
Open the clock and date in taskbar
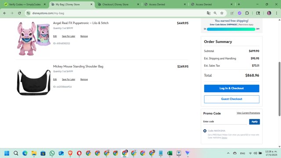pos(271,153)
